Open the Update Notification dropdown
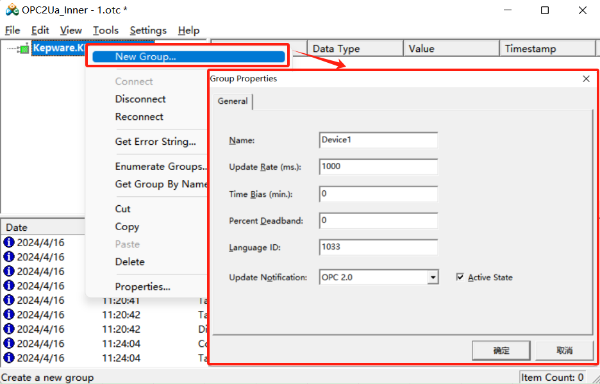The height and width of the screenshot is (384, 600). pos(433,277)
